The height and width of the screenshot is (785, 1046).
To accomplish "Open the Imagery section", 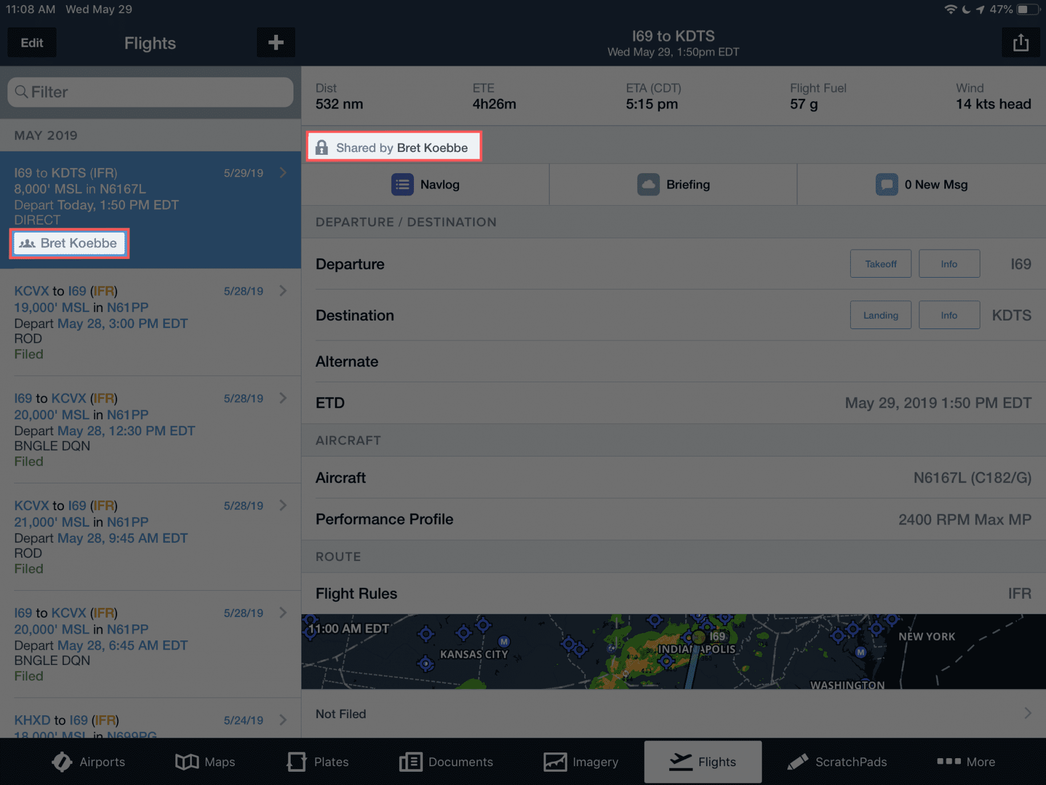I will [581, 762].
